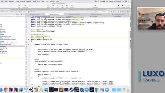Insert a Table in Keynote toolbar
This screenshot has height=93, width=165.
(x=48, y=6)
